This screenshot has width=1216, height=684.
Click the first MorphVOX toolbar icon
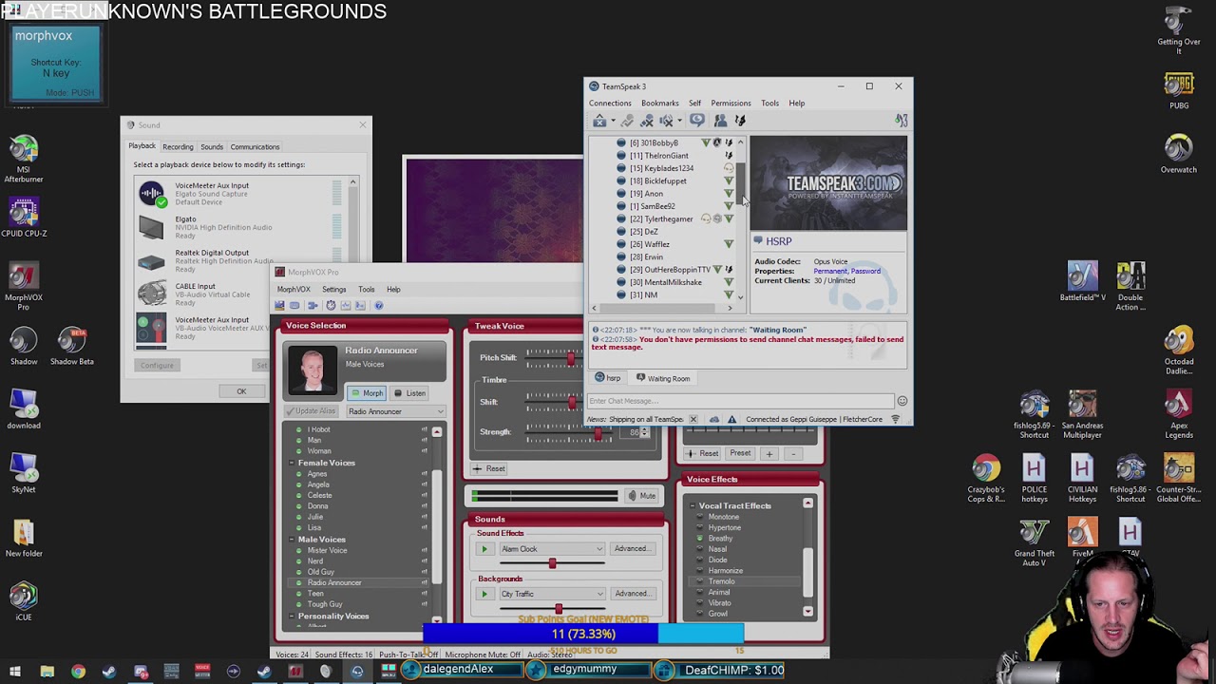click(x=279, y=305)
